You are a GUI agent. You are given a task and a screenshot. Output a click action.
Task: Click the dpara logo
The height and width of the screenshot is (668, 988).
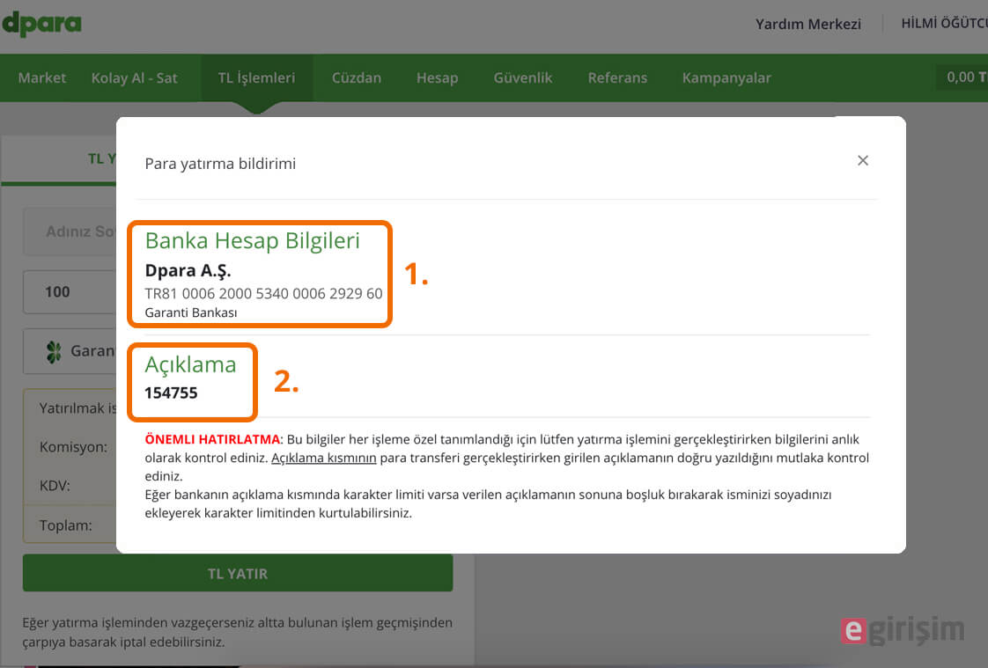point(41,24)
